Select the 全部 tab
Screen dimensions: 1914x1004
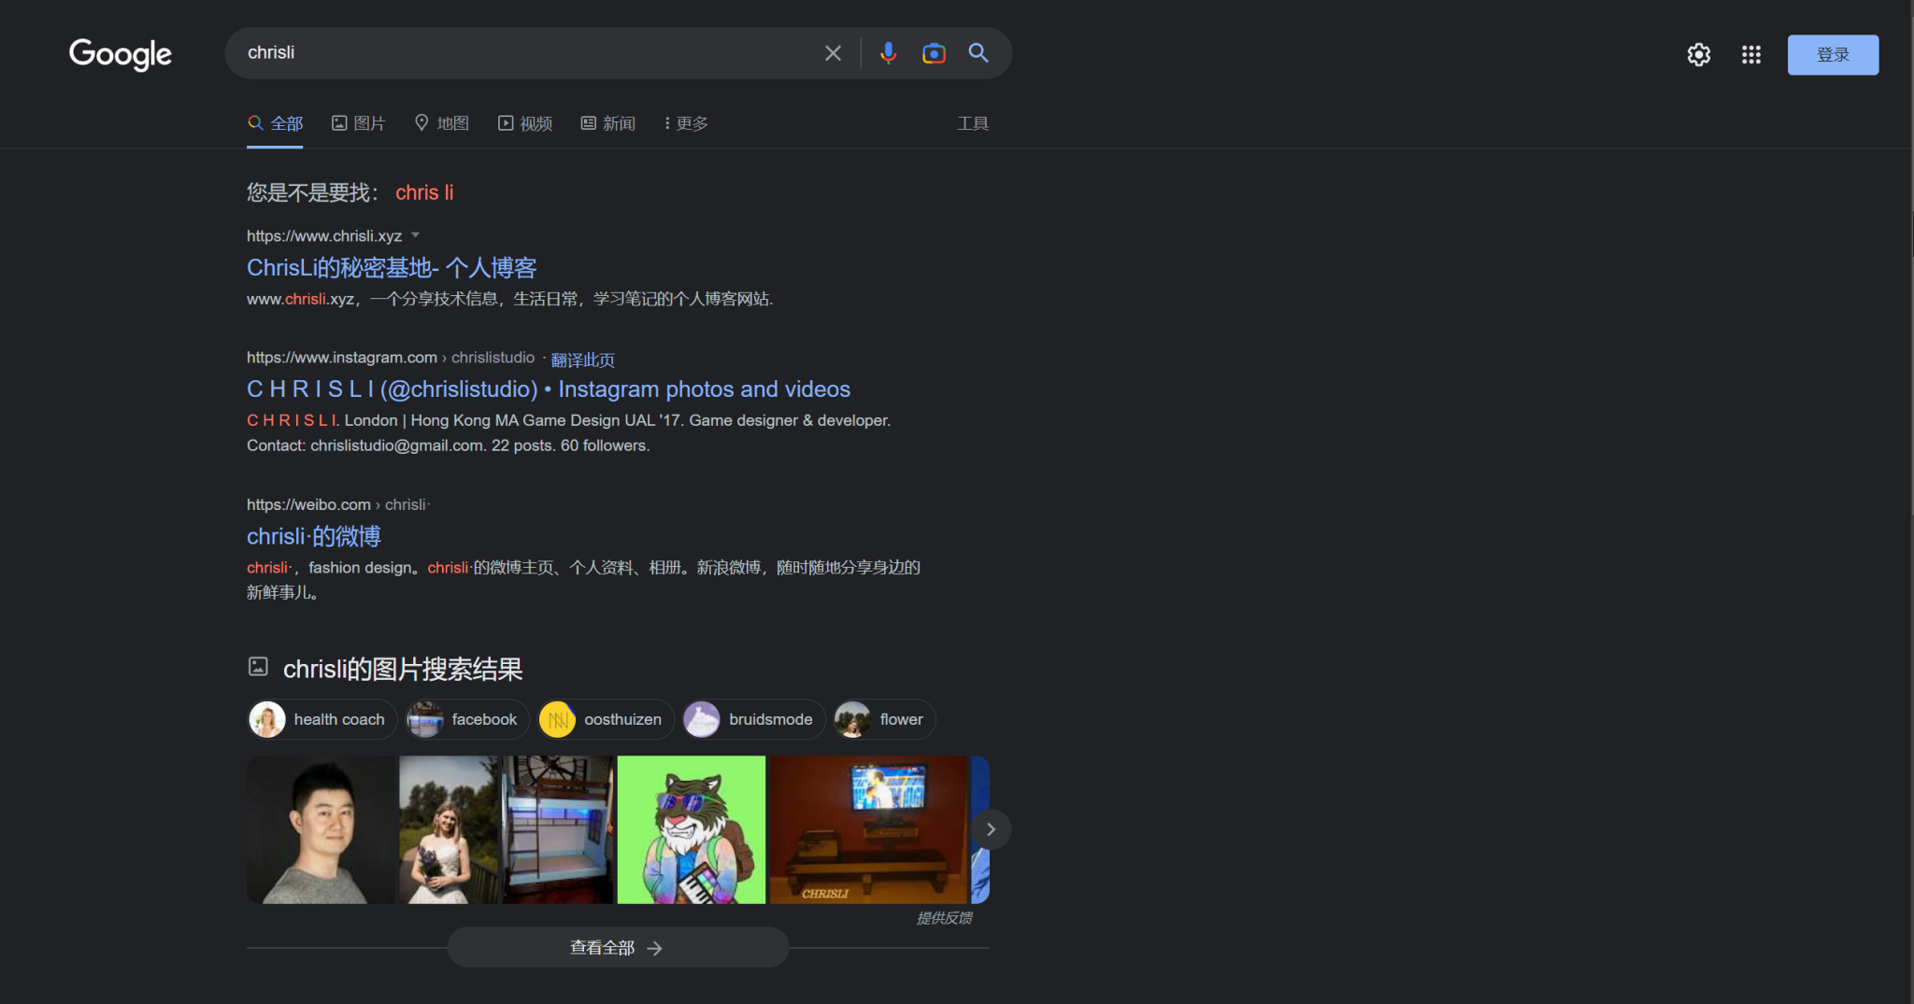click(x=276, y=123)
